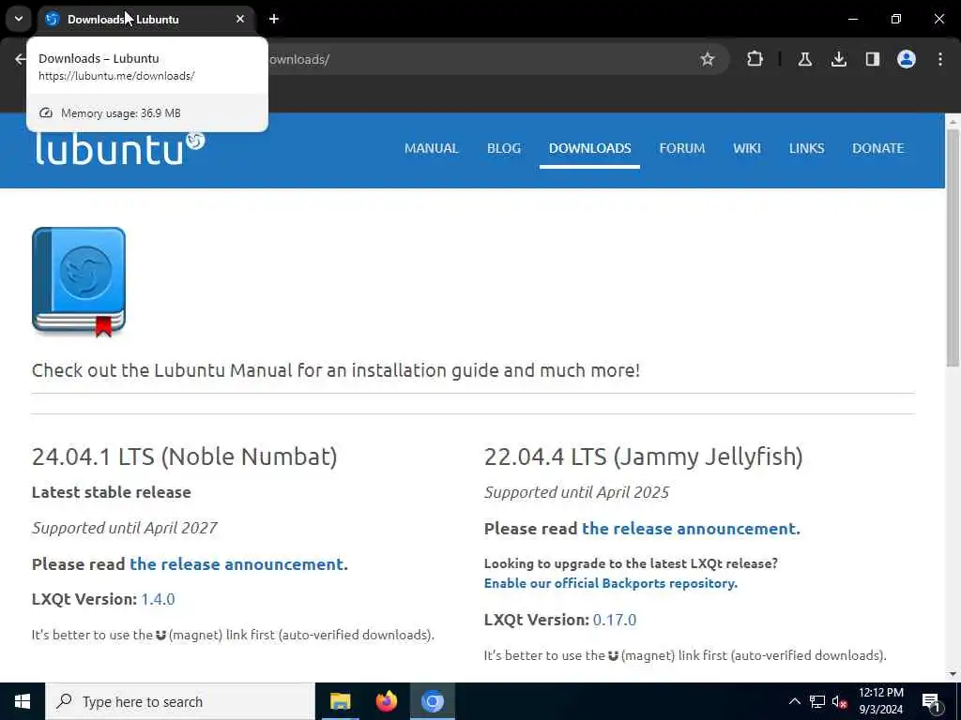Open the FORUM navigation item
The width and height of the screenshot is (961, 720).
[x=682, y=148]
